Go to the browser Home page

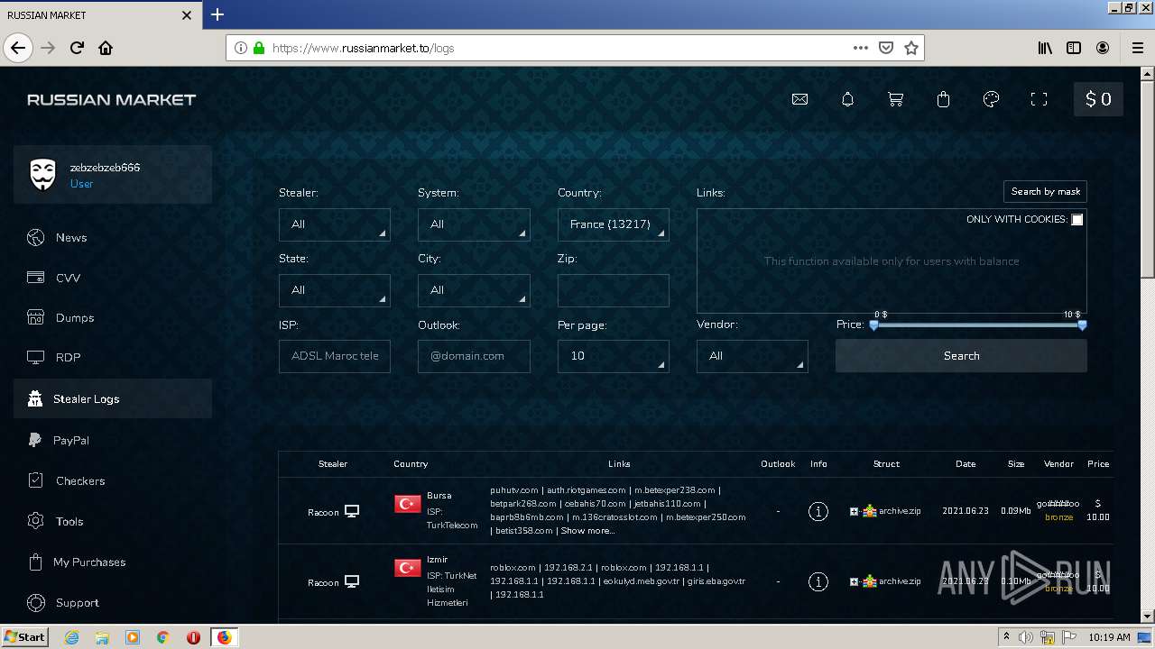click(106, 48)
